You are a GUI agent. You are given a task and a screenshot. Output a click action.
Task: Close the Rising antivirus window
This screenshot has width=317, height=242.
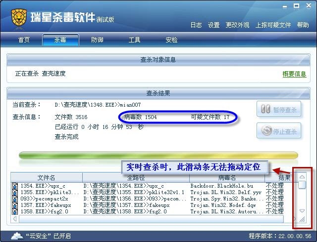pos(309,5)
